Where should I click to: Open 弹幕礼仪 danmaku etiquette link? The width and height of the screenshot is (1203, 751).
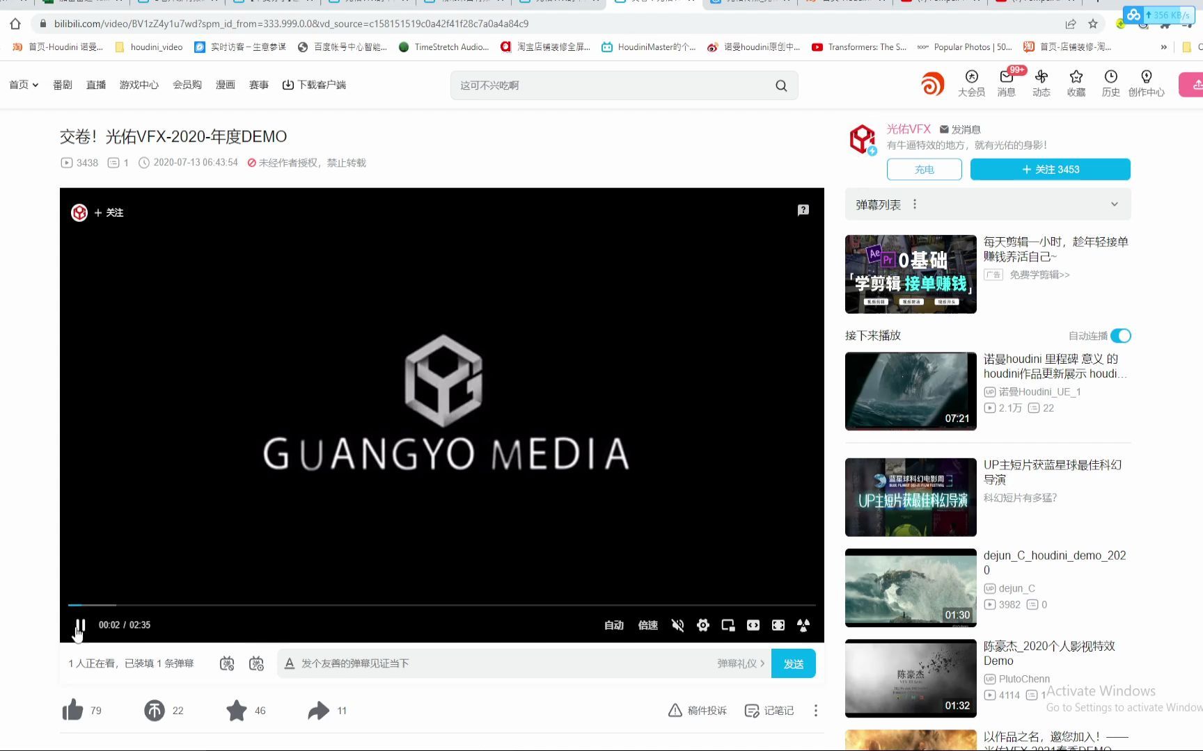(741, 663)
